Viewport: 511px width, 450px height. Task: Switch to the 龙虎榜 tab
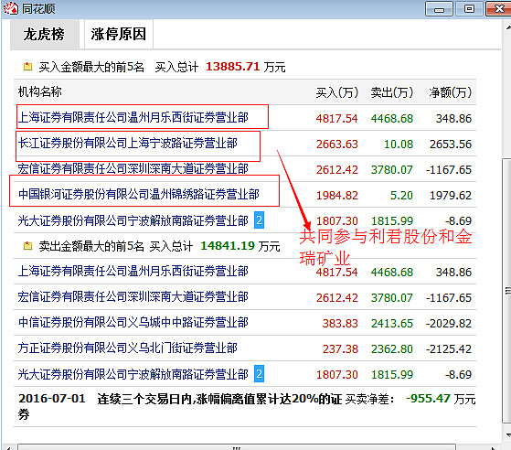pyautogui.click(x=45, y=34)
